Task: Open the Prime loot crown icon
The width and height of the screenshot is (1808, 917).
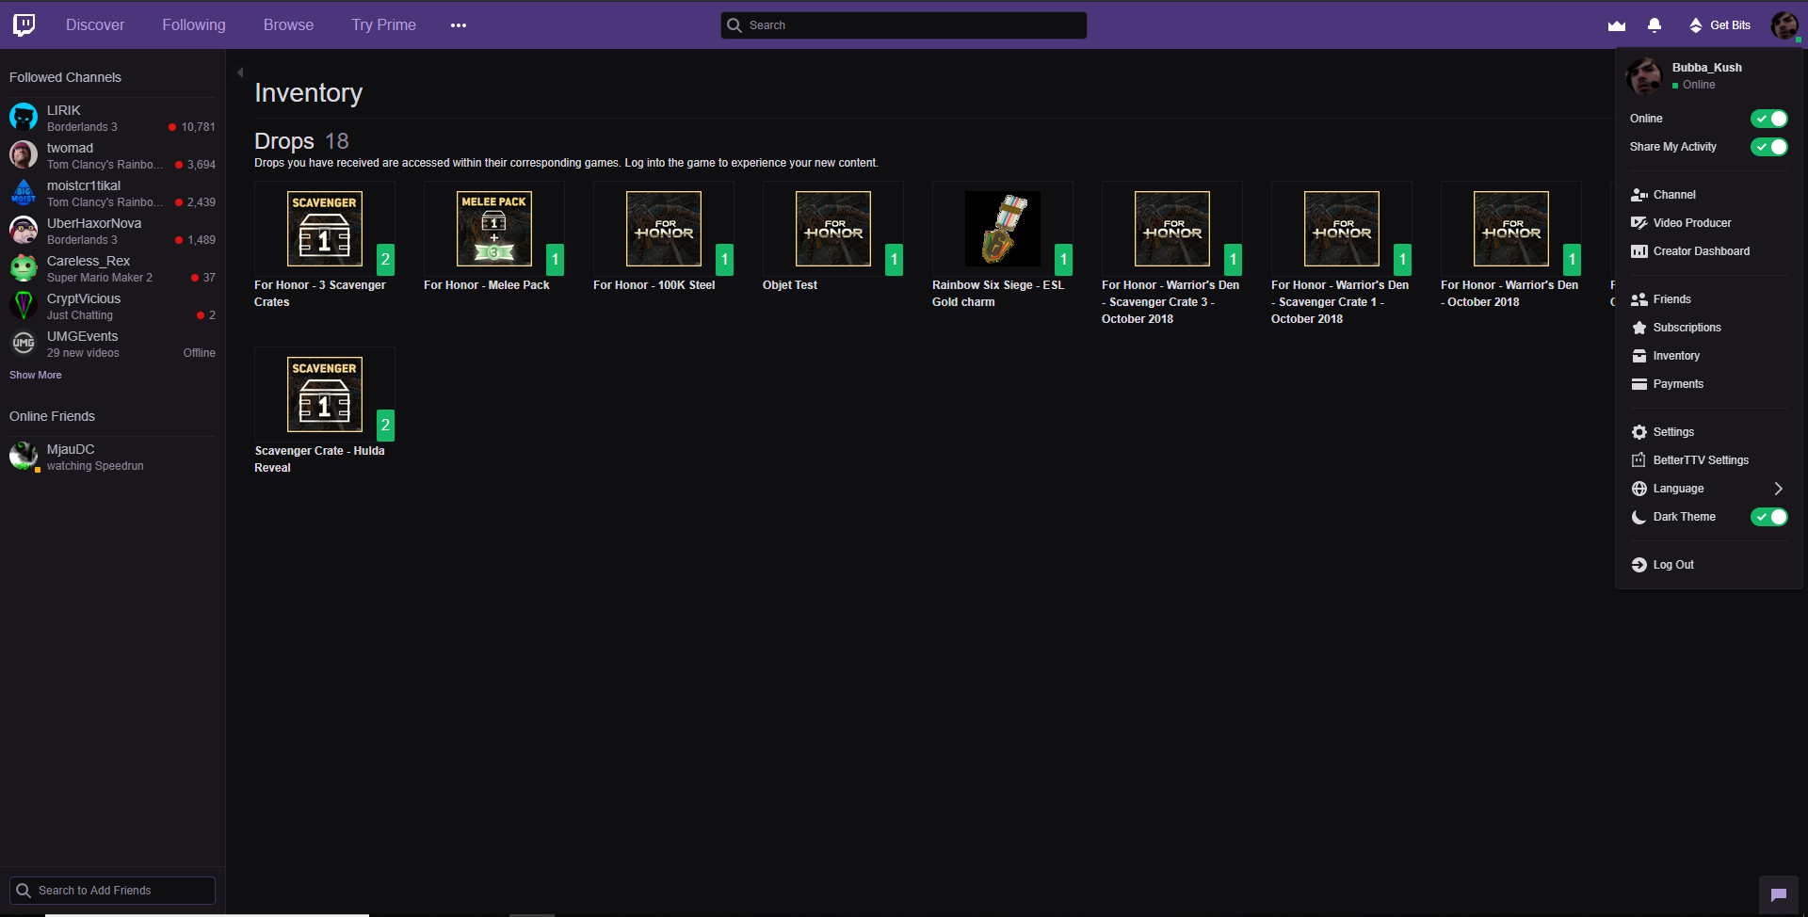Action: (1617, 25)
